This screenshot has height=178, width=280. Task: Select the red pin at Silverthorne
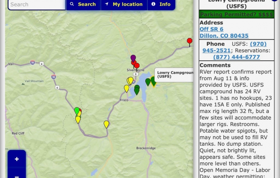tap(137, 66)
